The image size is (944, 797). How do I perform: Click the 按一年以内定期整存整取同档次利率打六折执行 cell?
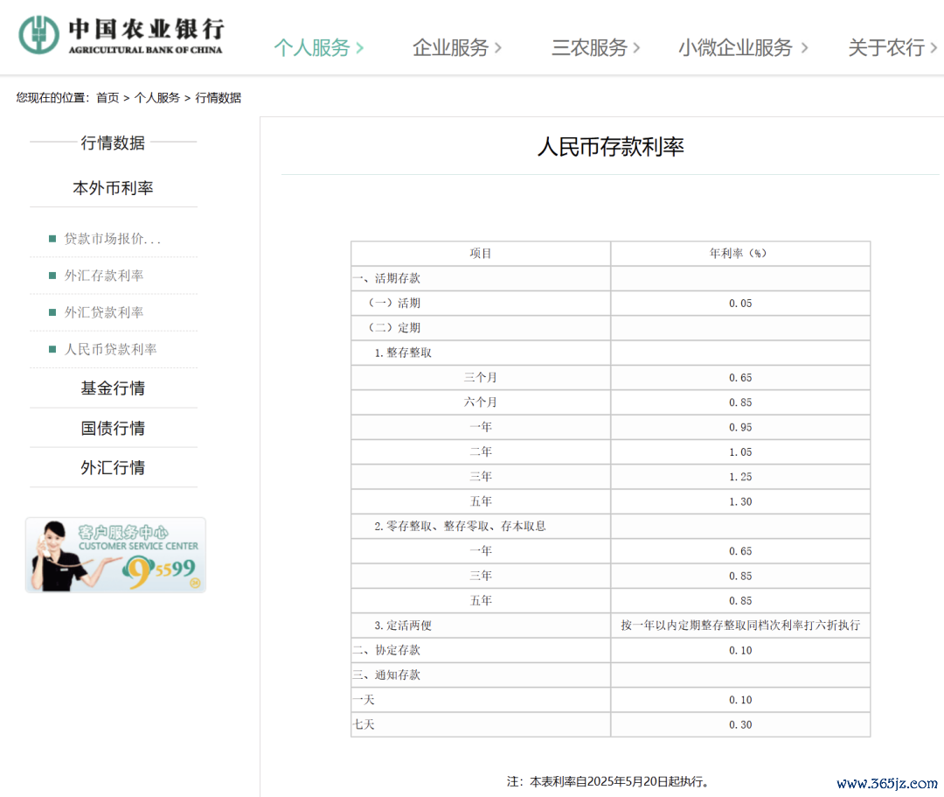740,626
